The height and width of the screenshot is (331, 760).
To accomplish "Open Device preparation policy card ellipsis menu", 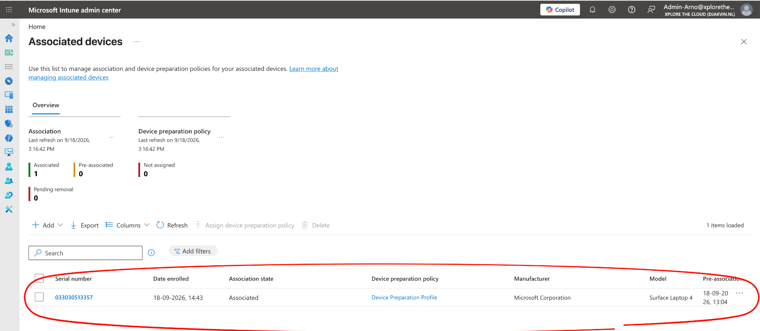I will pyautogui.click(x=222, y=137).
